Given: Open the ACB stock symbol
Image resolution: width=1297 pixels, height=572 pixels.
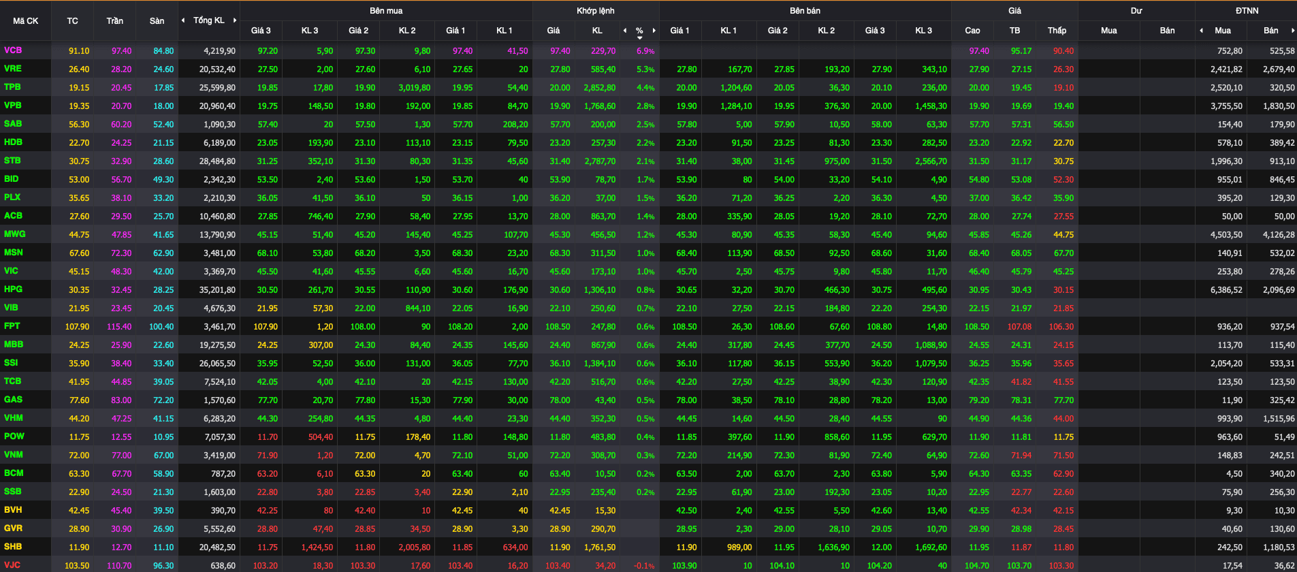Looking at the screenshot, I should (13, 216).
